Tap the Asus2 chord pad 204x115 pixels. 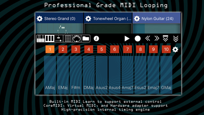pos(102,75)
